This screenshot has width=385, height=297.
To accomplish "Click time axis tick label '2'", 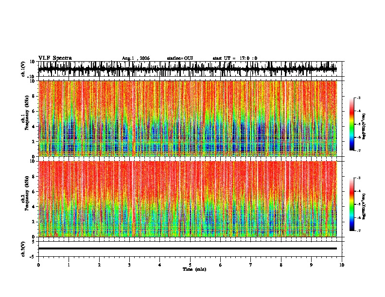I will tap(99, 265).
